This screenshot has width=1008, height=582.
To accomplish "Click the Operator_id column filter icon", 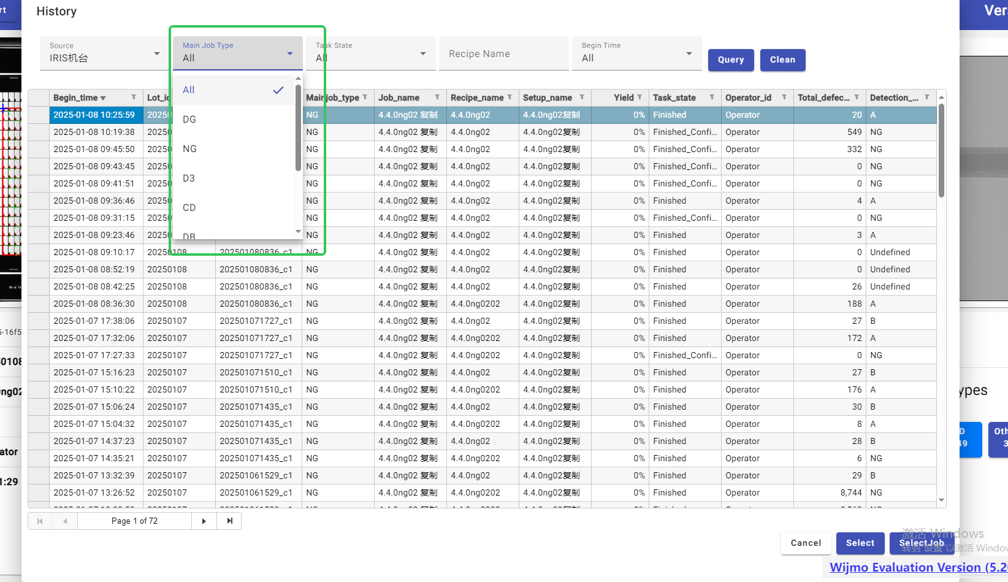I will point(784,98).
